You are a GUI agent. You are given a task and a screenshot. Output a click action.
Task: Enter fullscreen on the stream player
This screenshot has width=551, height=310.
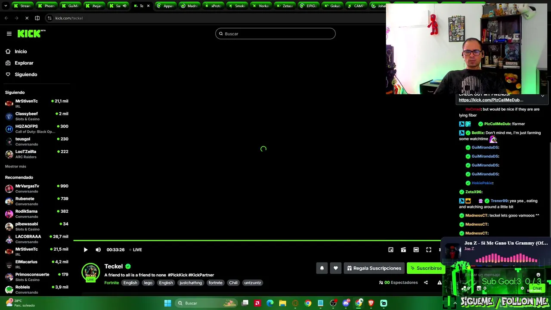pyautogui.click(x=429, y=250)
